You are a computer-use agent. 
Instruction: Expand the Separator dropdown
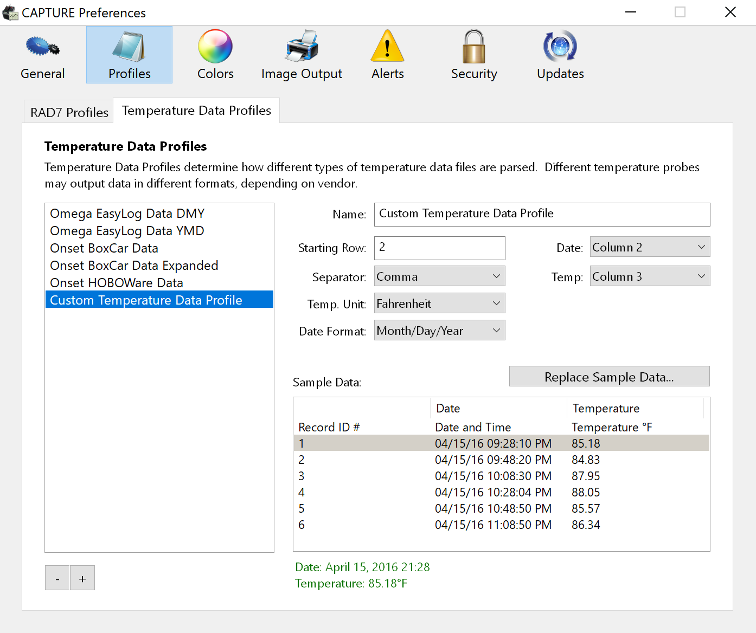(439, 276)
